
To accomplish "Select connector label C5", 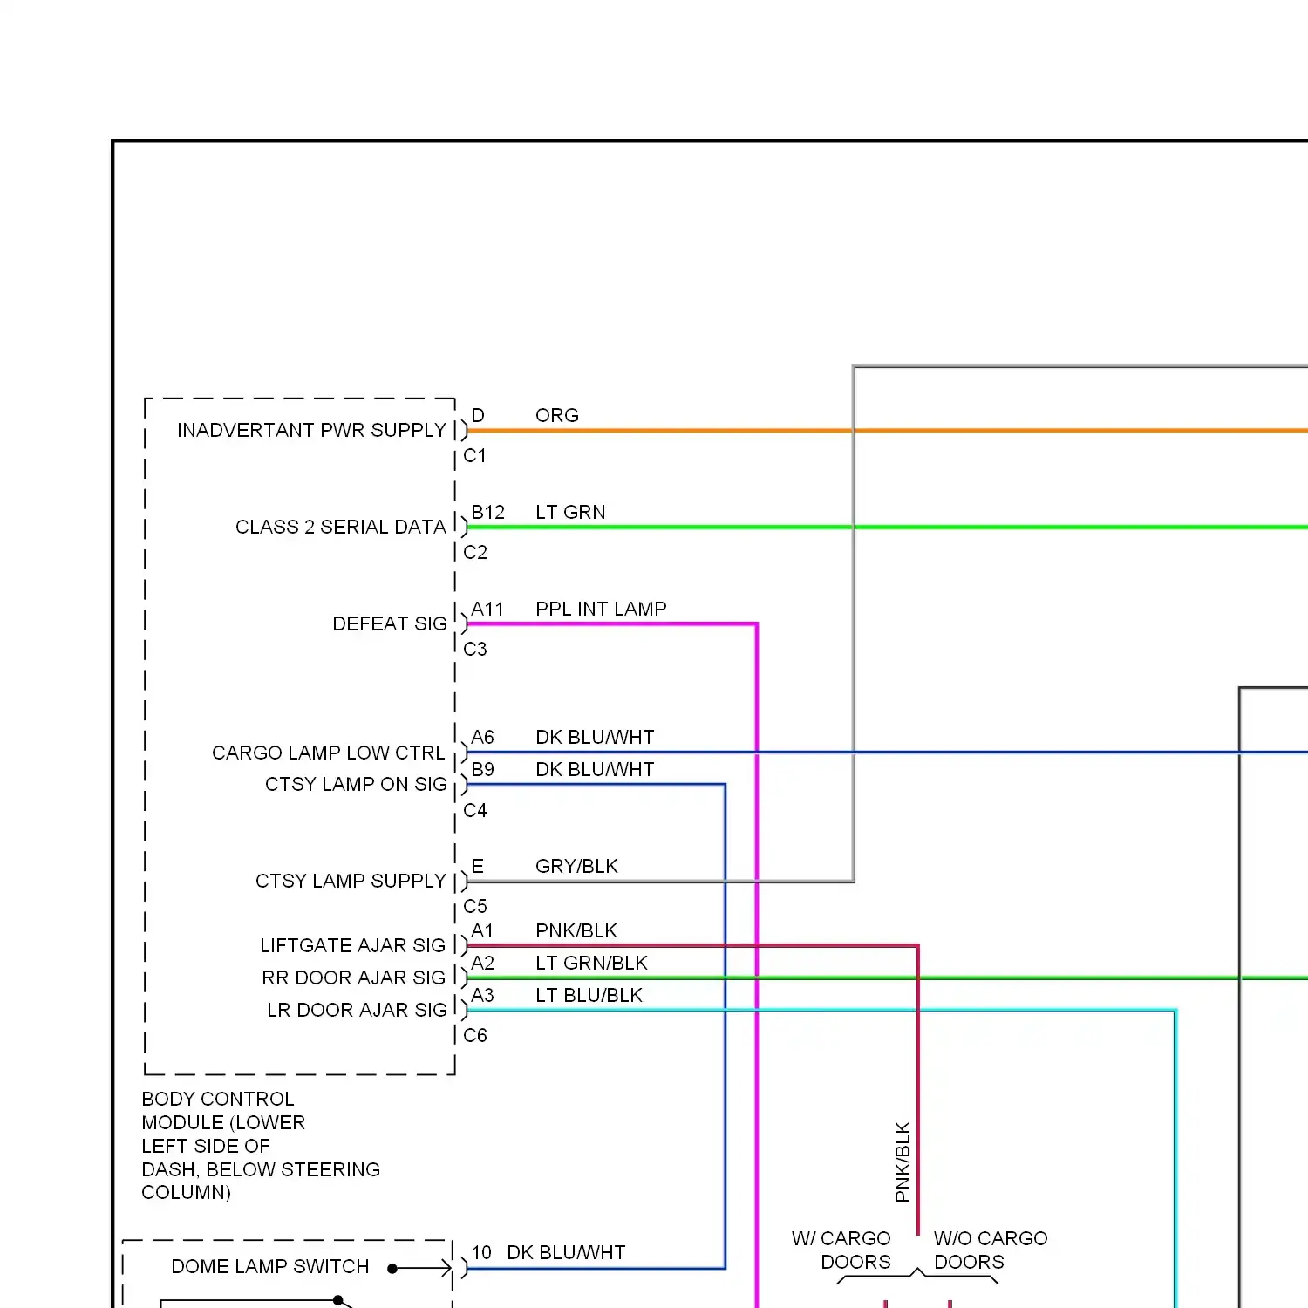I will tap(475, 906).
